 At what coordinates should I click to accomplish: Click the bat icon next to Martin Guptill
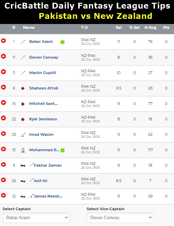pyautogui.click(x=23, y=73)
